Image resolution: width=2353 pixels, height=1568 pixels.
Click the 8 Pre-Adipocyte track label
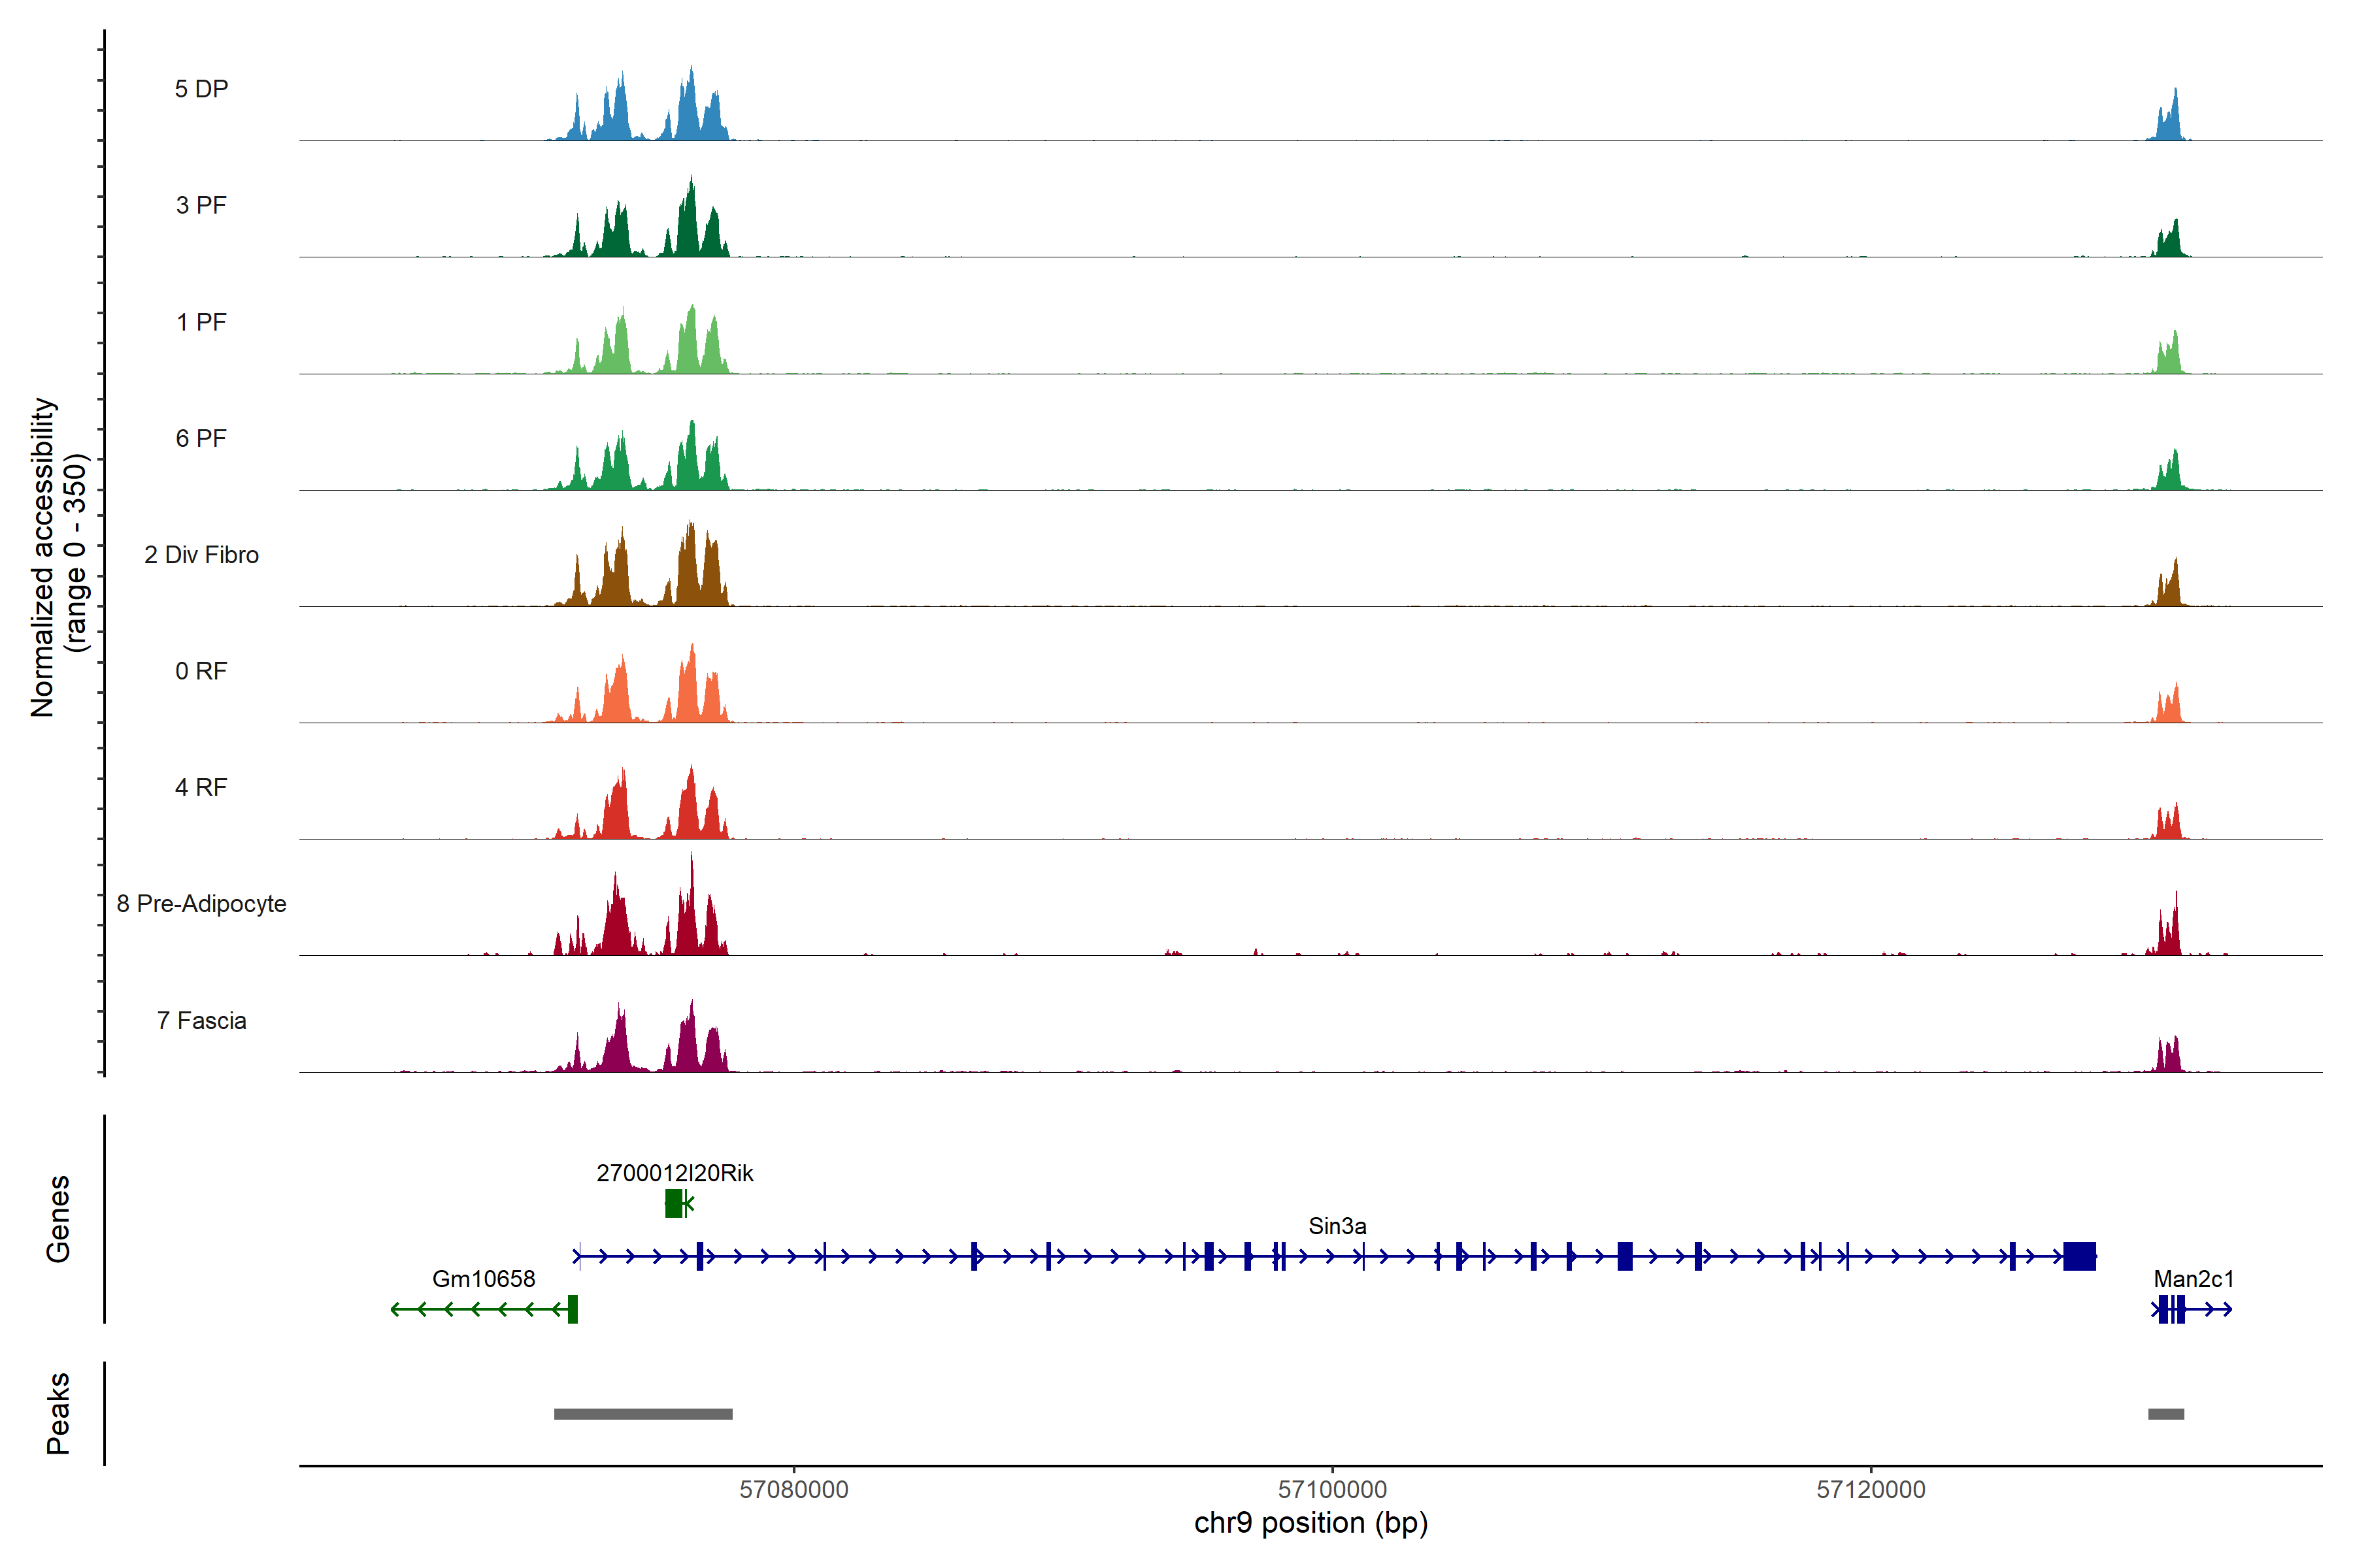pyautogui.click(x=201, y=904)
